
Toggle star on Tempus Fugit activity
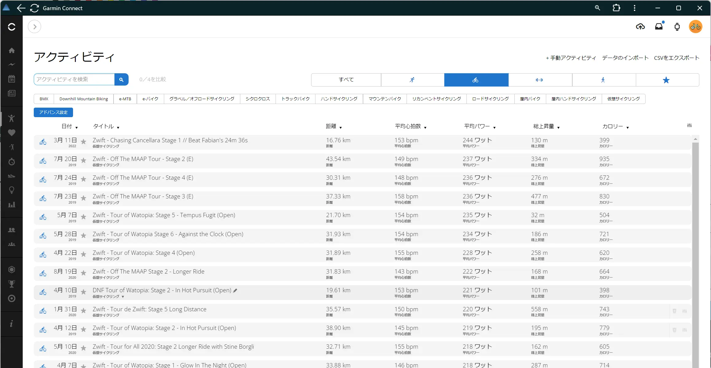pos(83,217)
